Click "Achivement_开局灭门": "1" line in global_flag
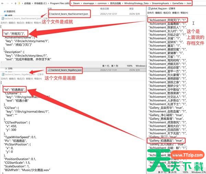206x174 pixels. (x=168, y=20)
